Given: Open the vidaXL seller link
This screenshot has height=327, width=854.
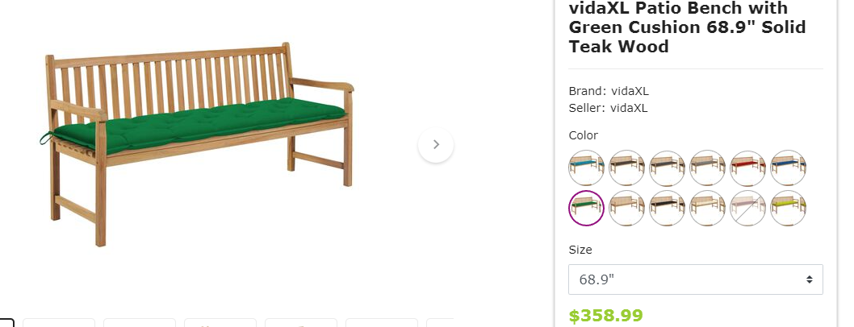Looking at the screenshot, I should (x=629, y=108).
